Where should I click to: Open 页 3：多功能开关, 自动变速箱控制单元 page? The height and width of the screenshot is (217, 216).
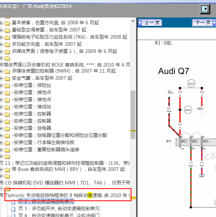pyautogui.click(x=59, y=208)
